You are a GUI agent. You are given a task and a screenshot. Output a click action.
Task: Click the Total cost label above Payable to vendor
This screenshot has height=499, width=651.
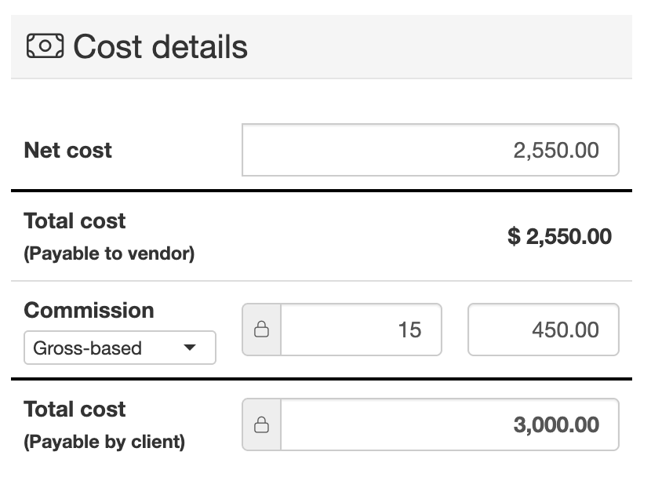[x=75, y=221]
